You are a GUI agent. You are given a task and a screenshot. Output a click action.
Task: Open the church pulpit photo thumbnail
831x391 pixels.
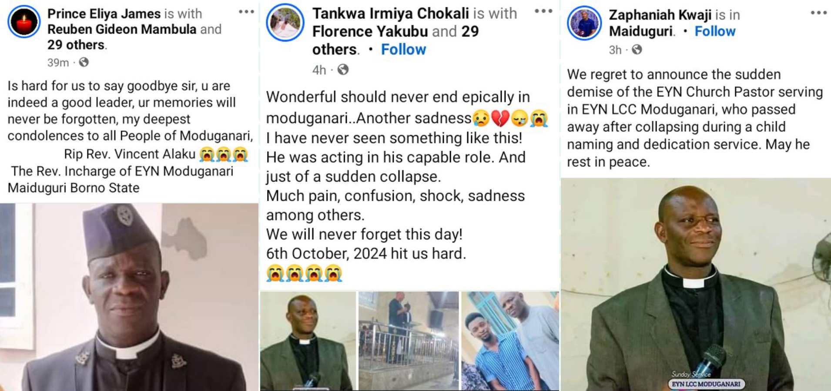(x=408, y=341)
